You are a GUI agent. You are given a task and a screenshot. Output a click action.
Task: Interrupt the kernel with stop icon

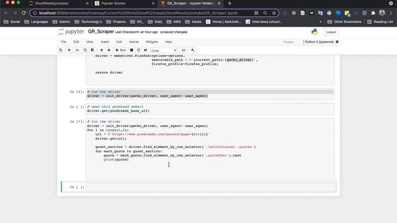[132, 50]
